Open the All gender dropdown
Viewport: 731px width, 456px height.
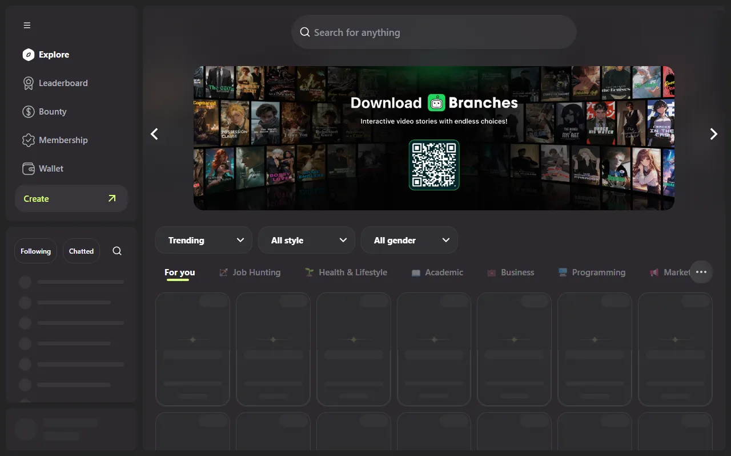click(409, 240)
